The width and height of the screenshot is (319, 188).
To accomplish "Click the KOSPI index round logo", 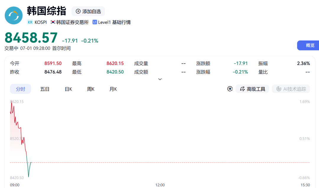I will click(x=14, y=15).
